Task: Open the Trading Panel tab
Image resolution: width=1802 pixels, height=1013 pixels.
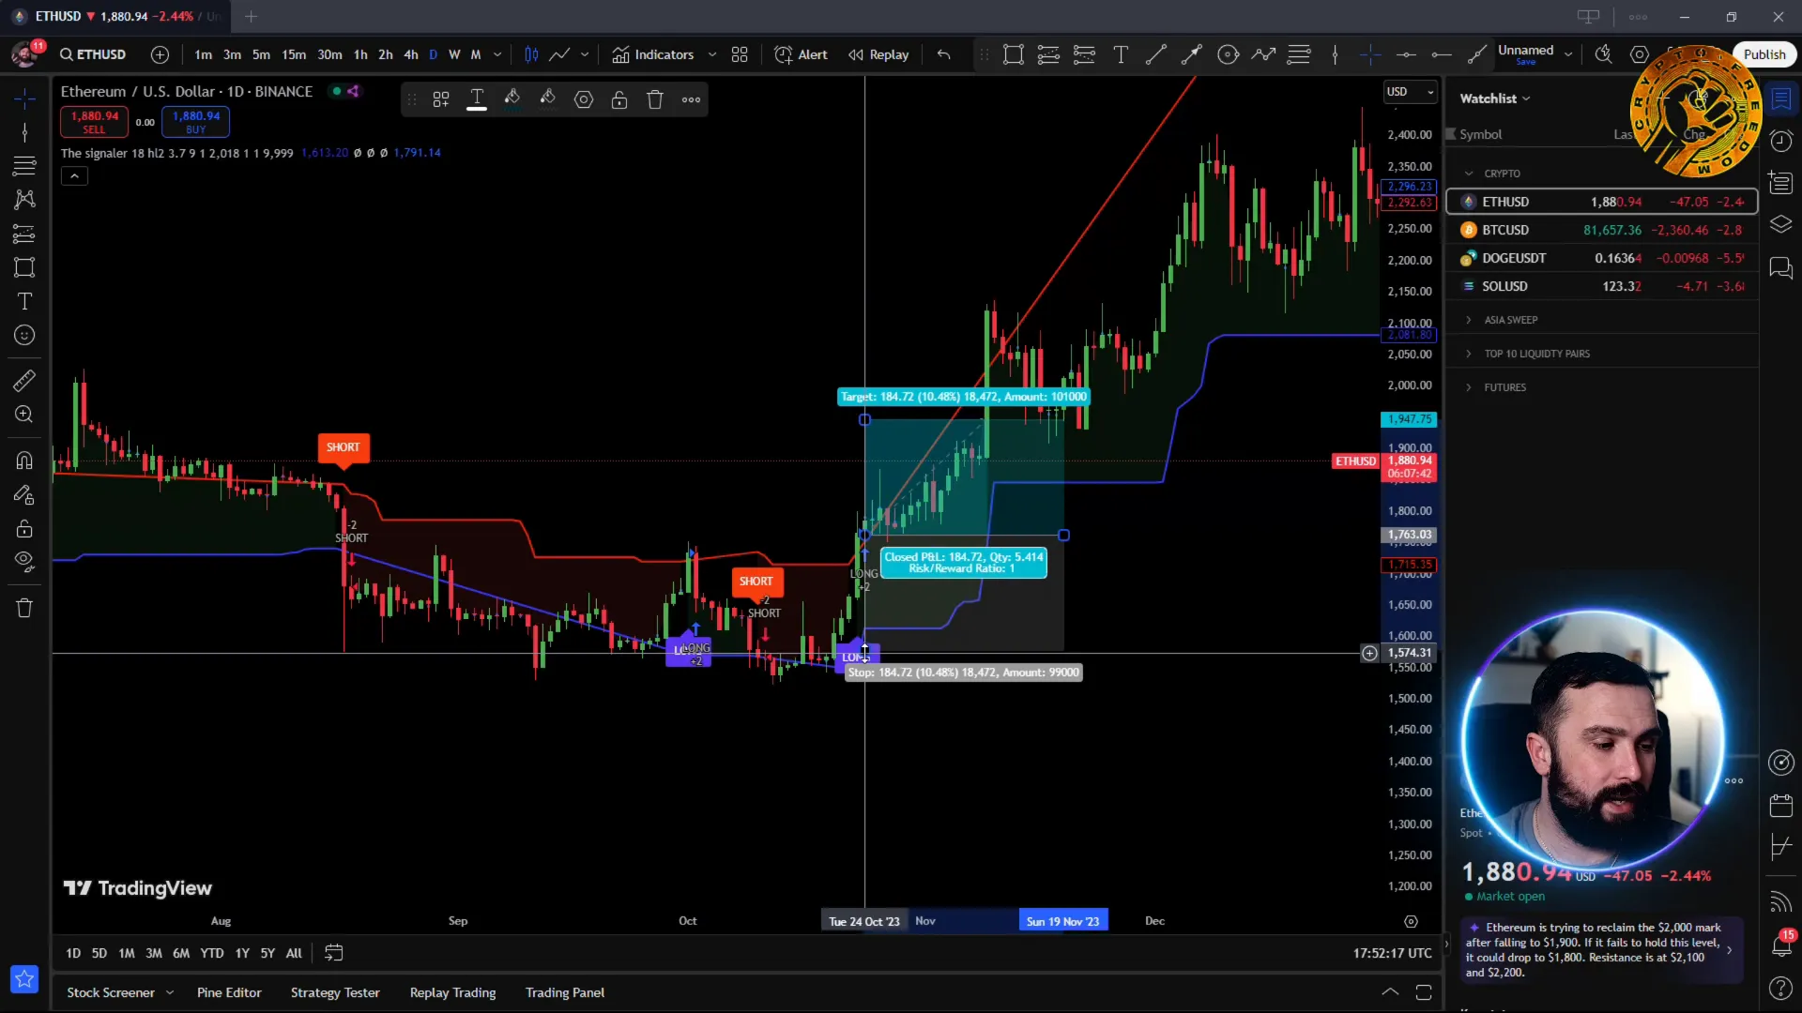Action: 565,992
